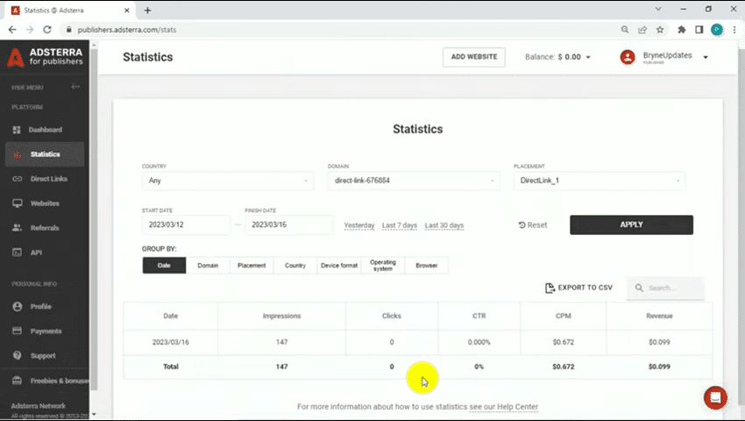
Task: Click the Referrals people icon
Action: point(18,228)
